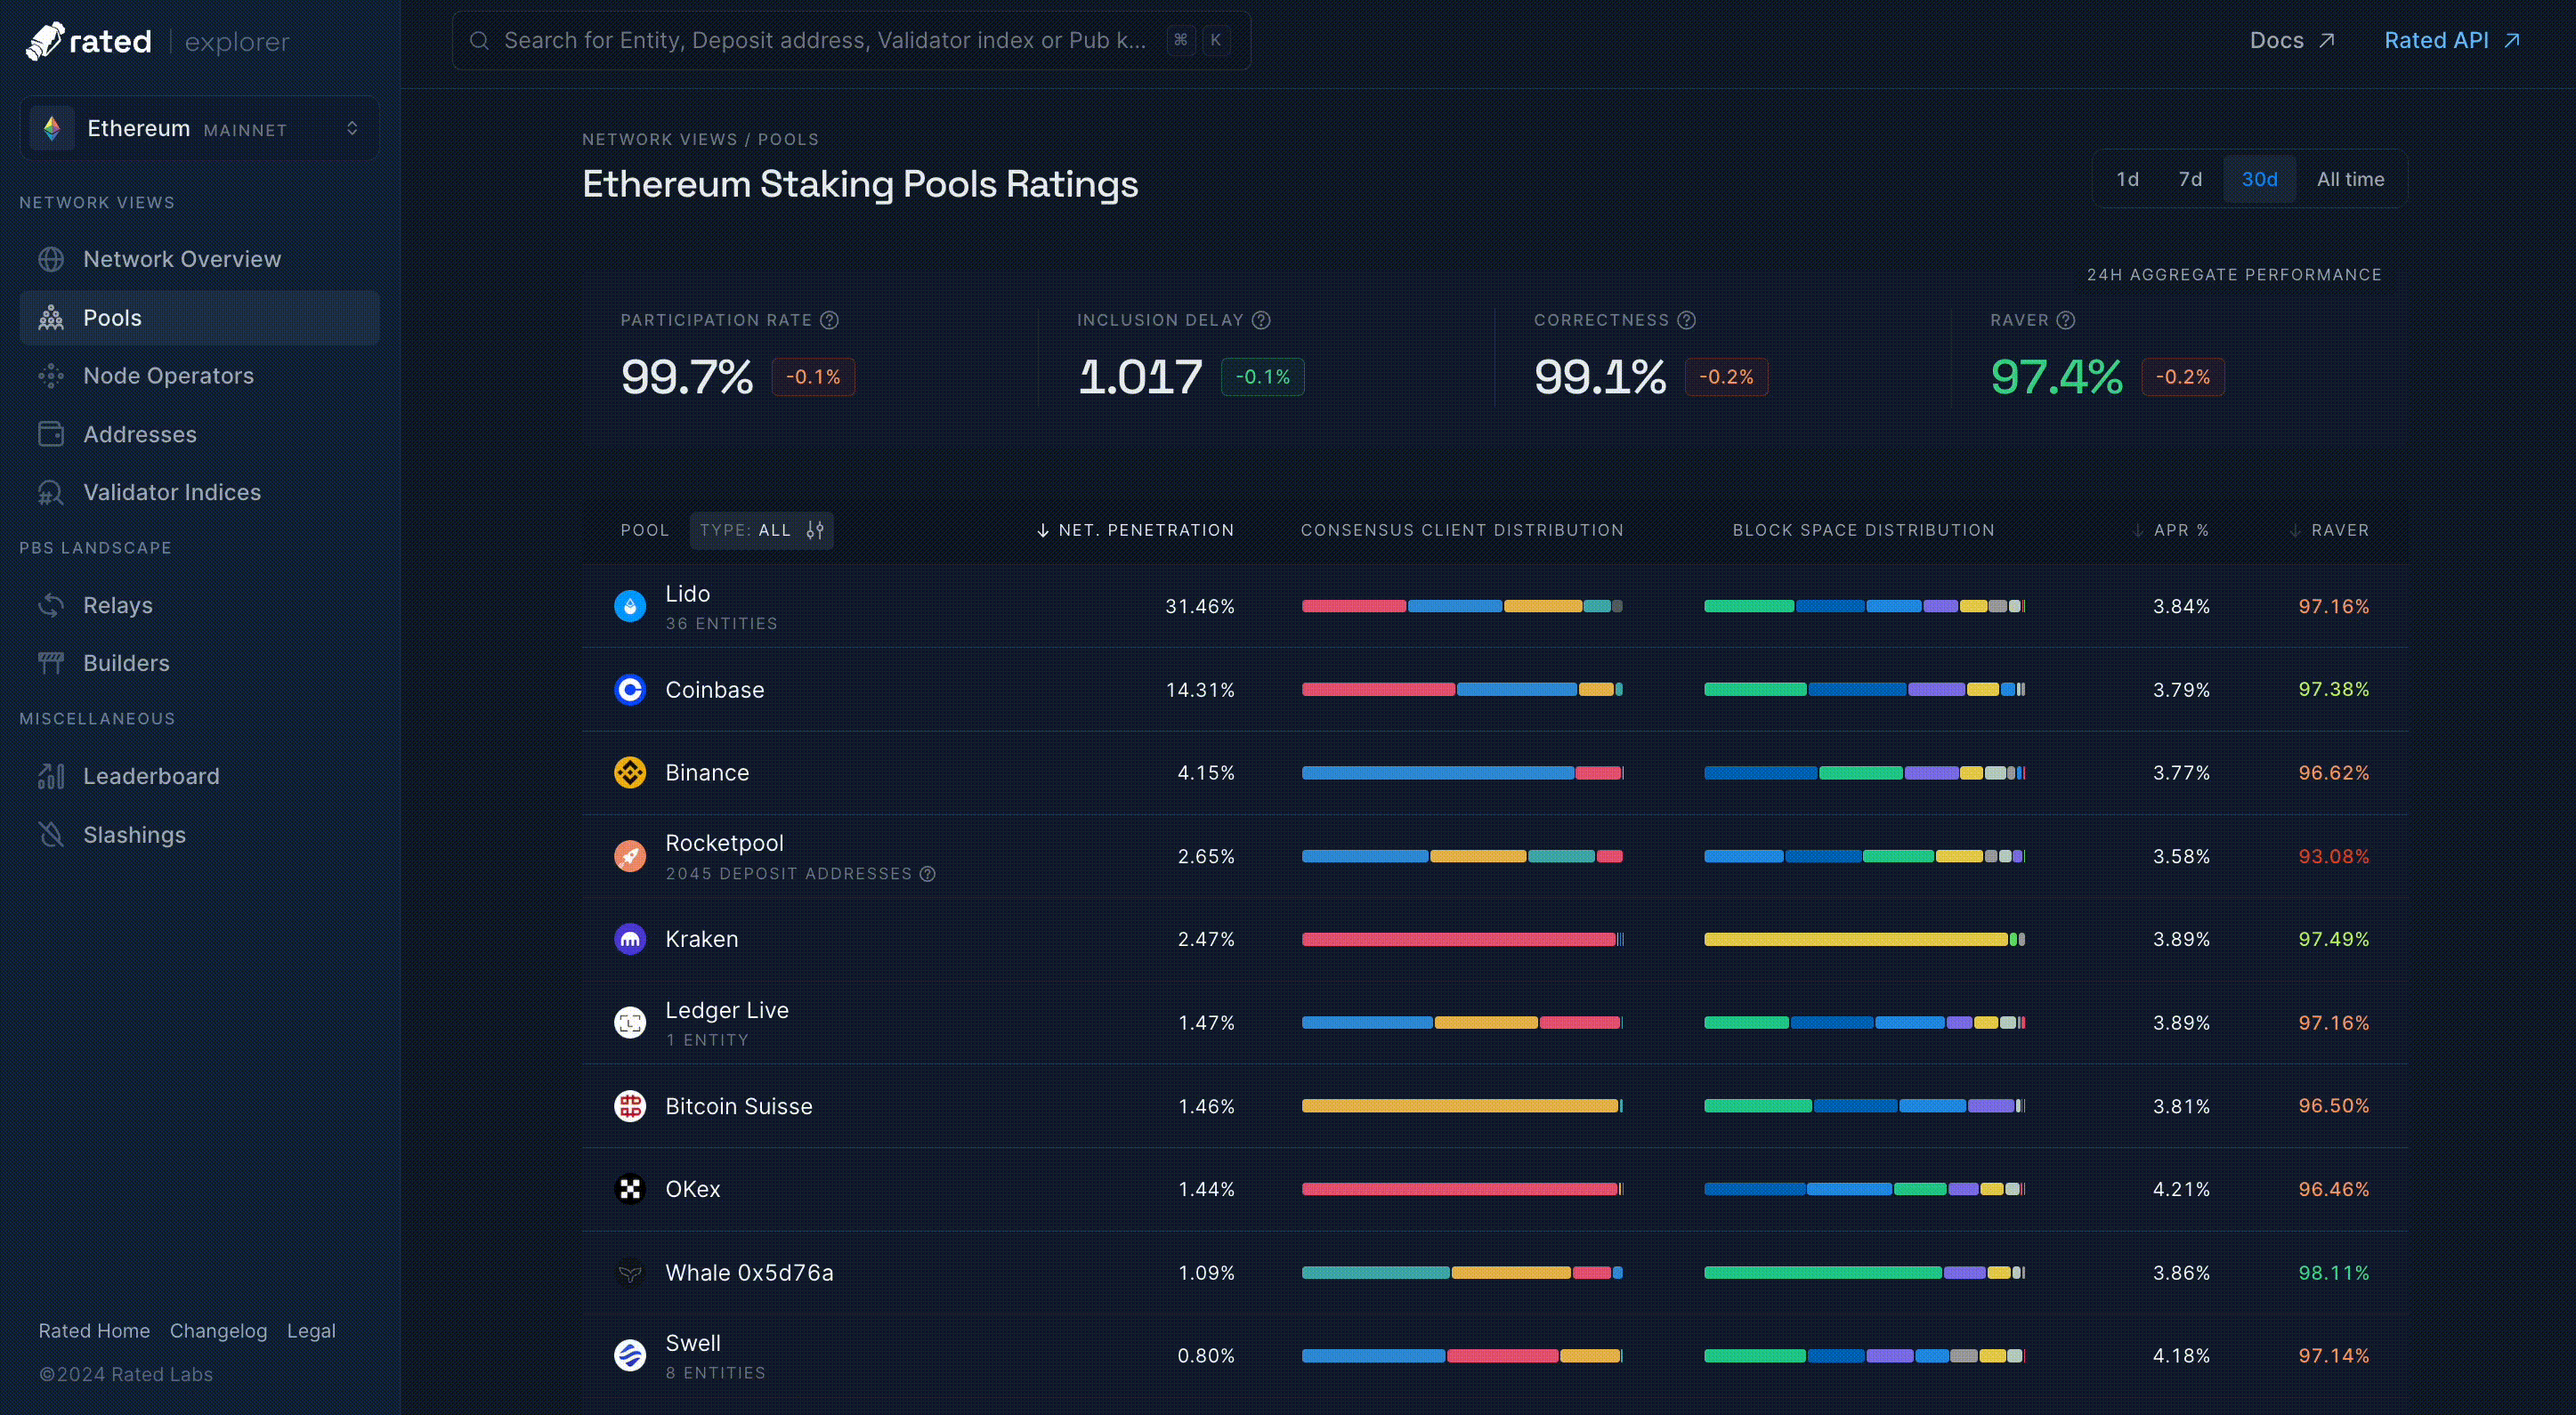Open the Ethereum Mainnet network selector
Viewport: 2576px width, 1415px height.
199,128
